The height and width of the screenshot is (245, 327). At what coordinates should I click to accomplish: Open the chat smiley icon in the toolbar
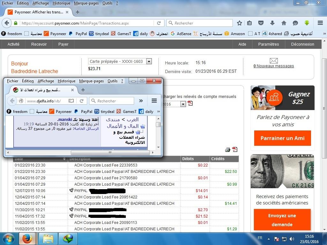pos(295,23)
